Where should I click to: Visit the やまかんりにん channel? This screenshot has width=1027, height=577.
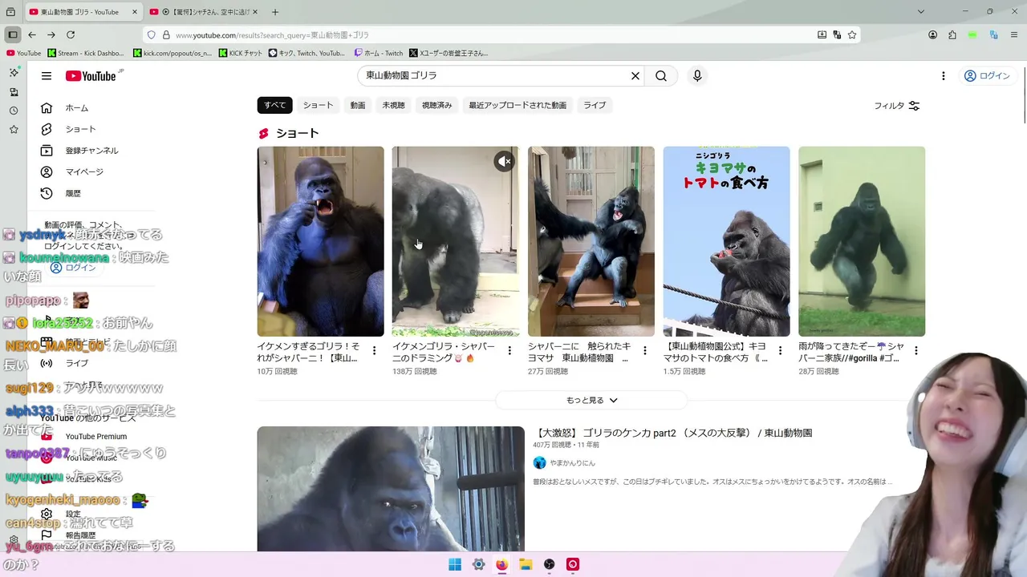tap(572, 463)
